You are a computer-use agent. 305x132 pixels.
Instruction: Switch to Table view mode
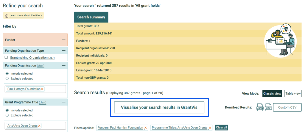pos(293,94)
